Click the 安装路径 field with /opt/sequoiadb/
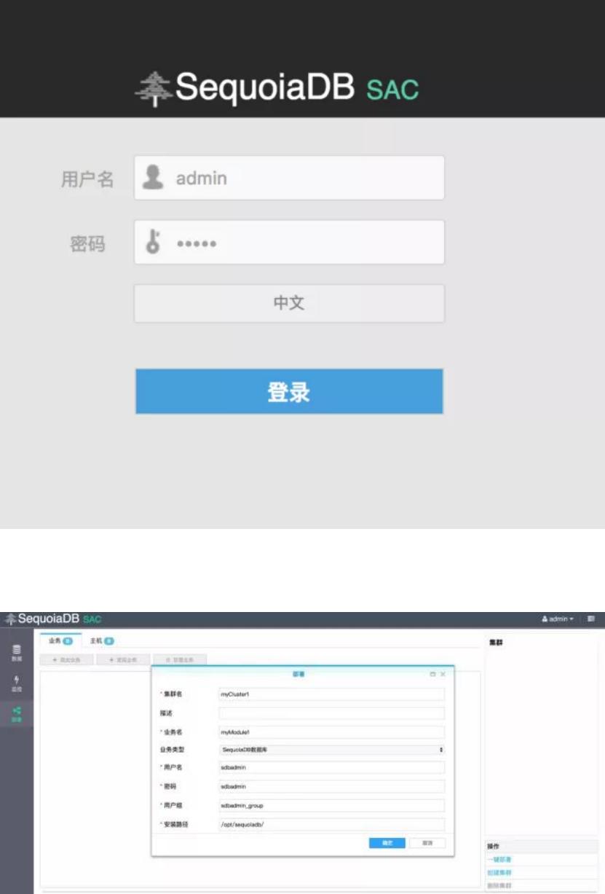Screen dimensions: 605x894 (331, 824)
